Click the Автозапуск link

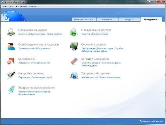24,63
